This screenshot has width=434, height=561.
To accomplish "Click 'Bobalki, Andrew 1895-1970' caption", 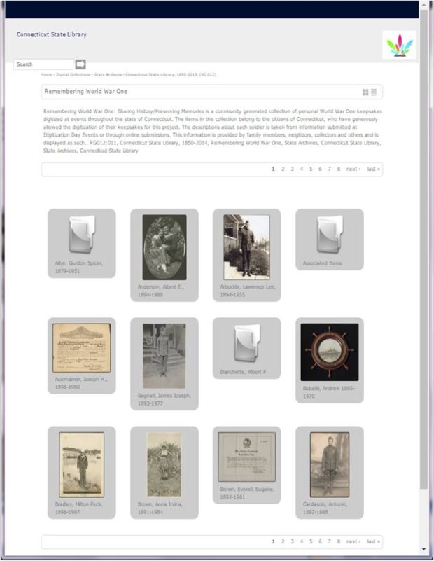I will coord(329,392).
